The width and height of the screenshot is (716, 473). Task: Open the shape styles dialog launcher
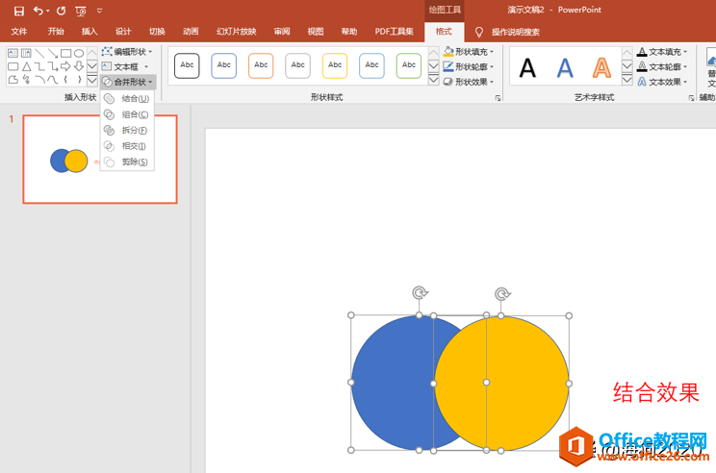pos(498,98)
